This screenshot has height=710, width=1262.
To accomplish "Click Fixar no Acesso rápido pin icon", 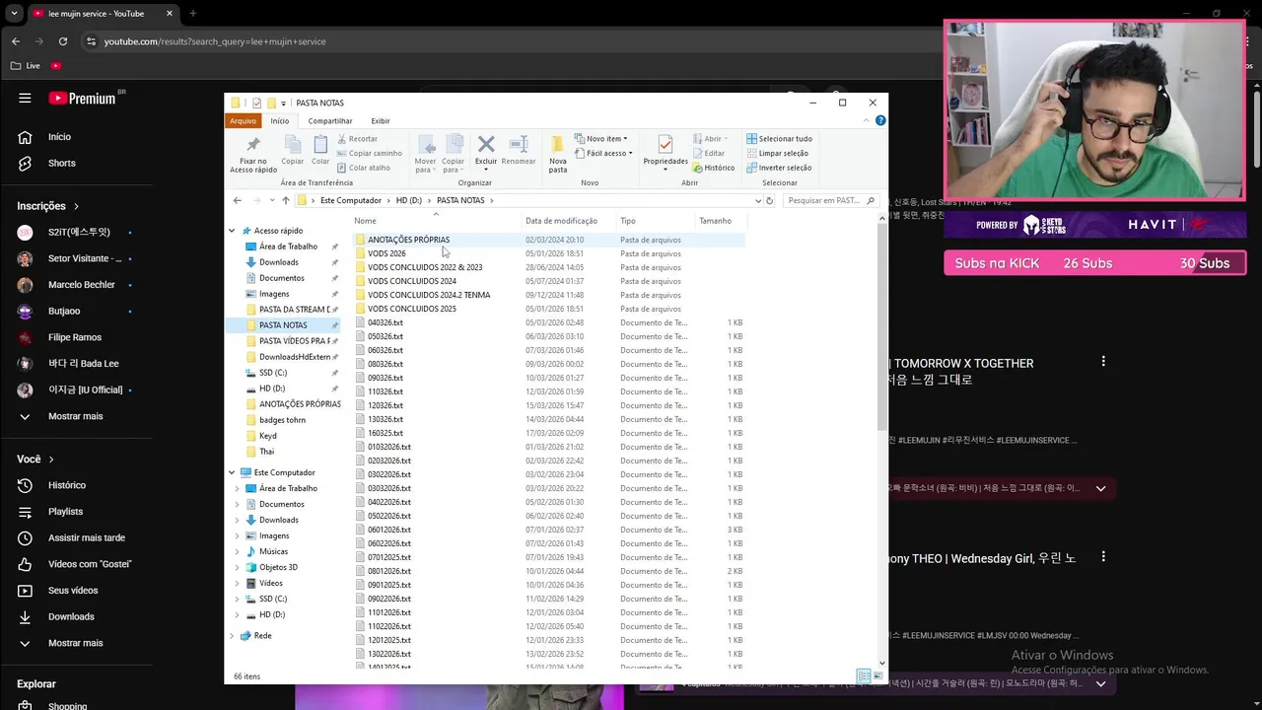I will (253, 144).
